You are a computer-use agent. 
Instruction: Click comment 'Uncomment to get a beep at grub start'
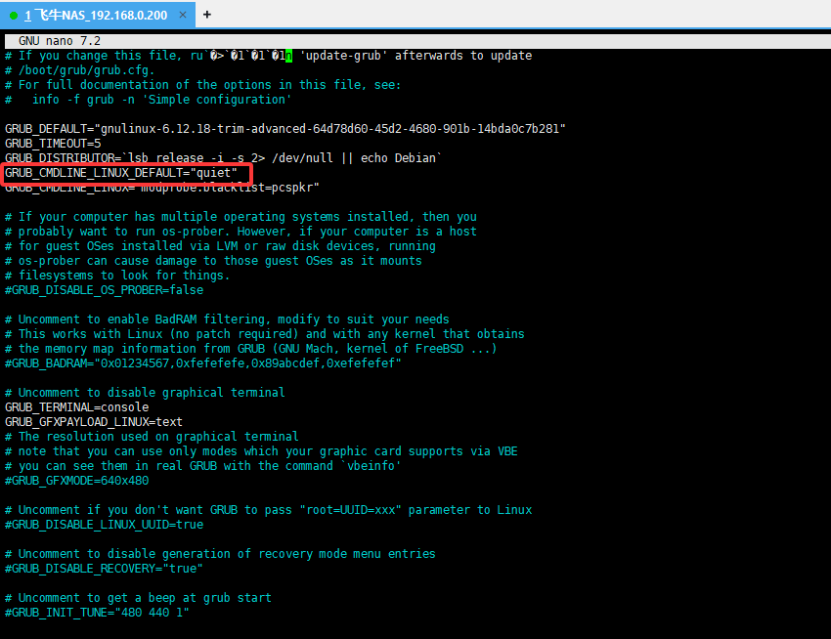(138, 598)
